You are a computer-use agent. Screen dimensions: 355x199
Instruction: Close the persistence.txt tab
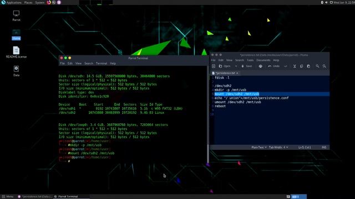(x=237, y=73)
